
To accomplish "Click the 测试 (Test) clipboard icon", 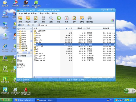I will [x=36, y=18].
